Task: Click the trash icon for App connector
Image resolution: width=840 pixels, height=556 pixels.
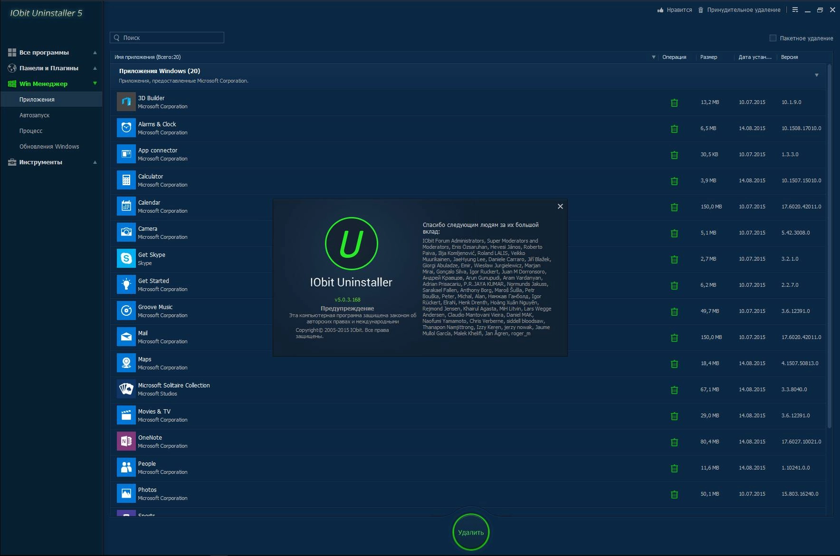Action: (x=674, y=155)
